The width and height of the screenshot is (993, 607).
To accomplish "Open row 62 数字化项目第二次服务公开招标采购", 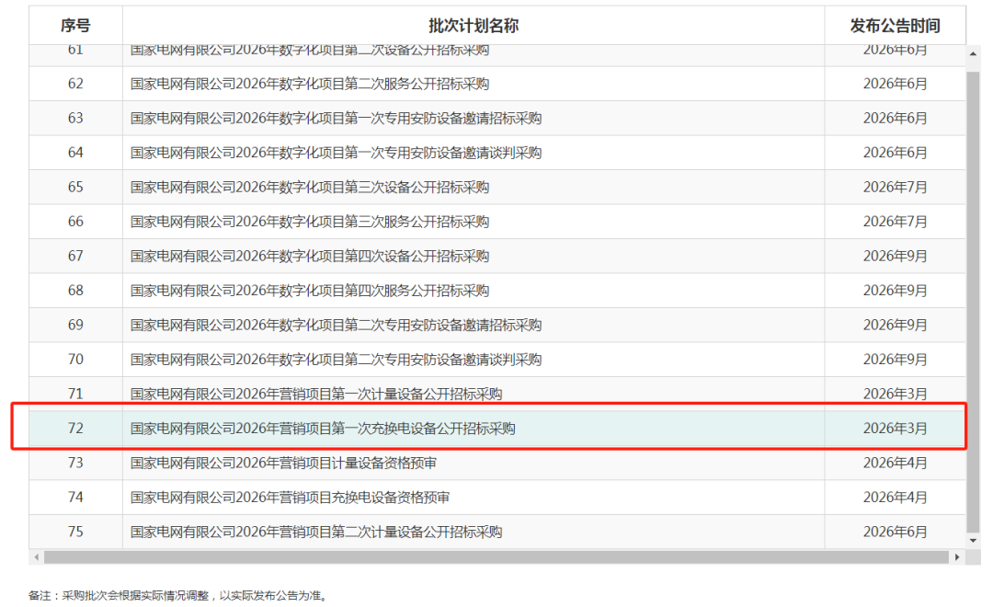I will [310, 84].
